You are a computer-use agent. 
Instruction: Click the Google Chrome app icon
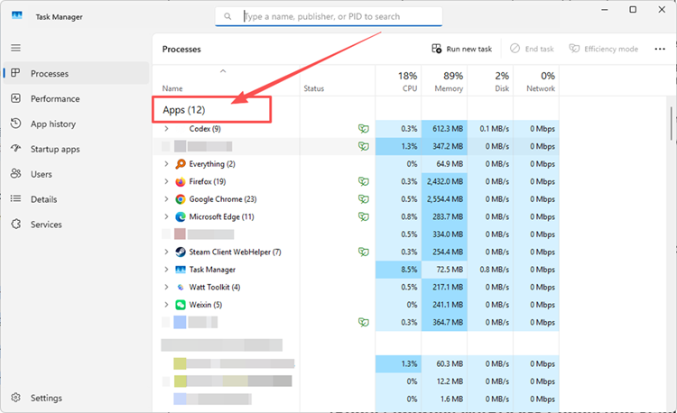point(181,199)
